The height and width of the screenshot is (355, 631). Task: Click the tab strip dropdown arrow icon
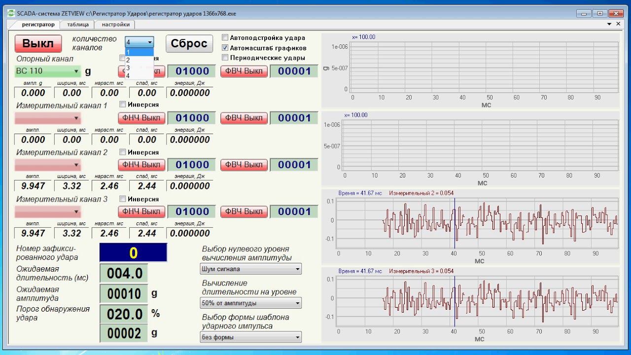point(609,24)
